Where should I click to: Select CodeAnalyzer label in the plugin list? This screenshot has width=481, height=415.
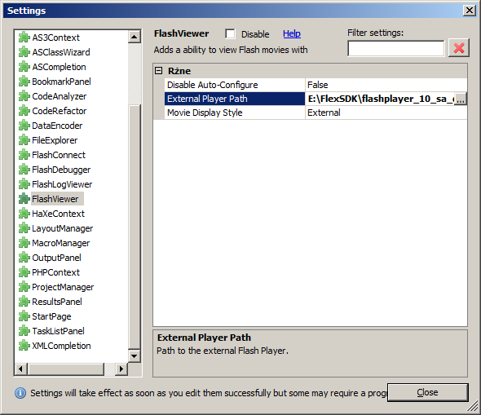60,96
